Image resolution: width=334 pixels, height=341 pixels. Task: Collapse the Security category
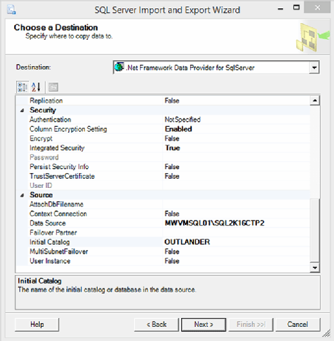click(x=22, y=110)
